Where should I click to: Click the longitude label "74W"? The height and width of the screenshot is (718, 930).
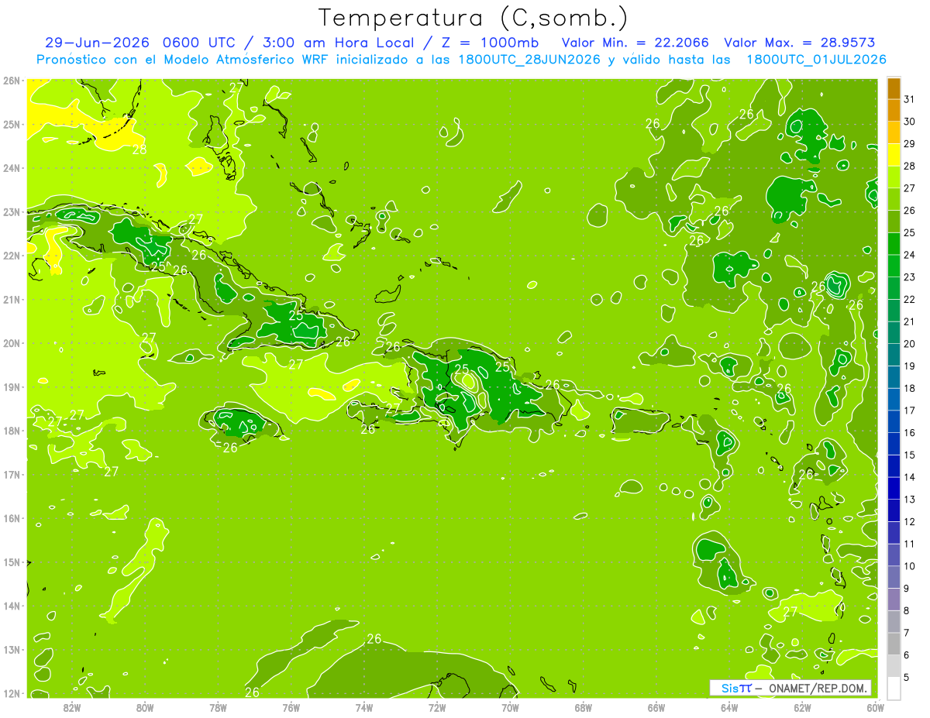[x=364, y=707]
